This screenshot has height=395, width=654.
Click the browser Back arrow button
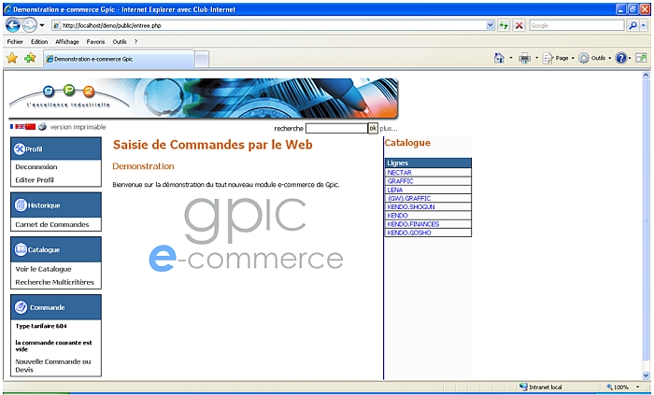coord(13,25)
